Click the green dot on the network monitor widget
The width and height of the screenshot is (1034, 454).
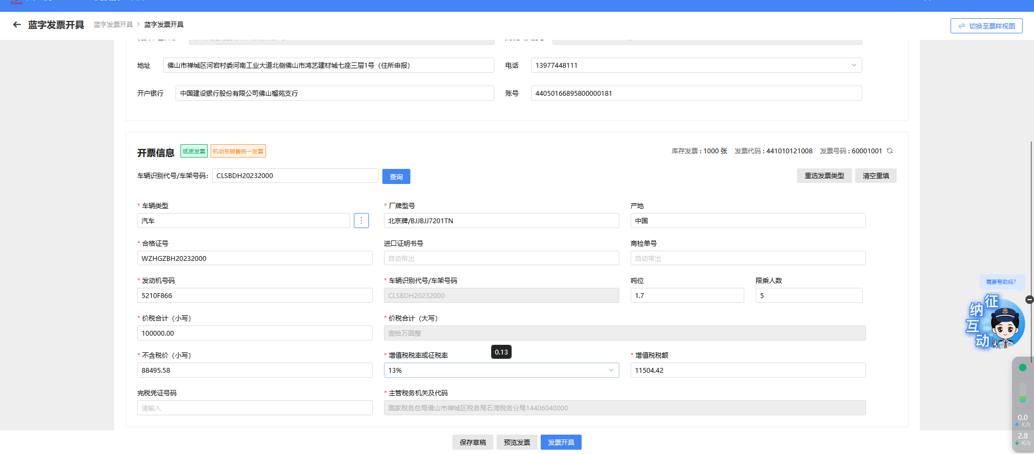coord(1022,368)
